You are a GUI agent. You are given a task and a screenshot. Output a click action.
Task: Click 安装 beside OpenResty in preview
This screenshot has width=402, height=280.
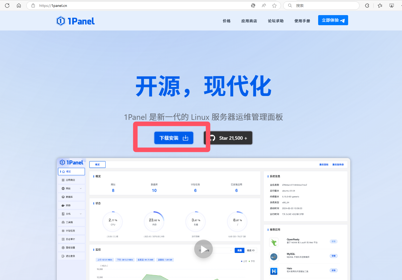click(x=334, y=242)
